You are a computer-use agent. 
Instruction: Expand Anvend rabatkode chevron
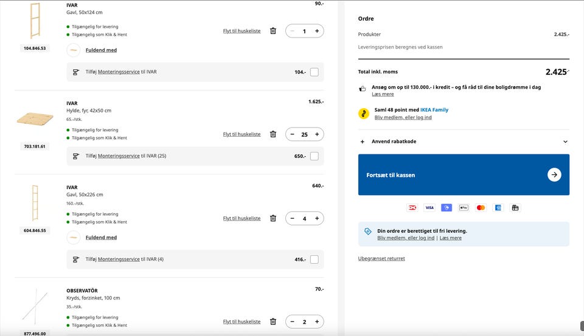[565, 142]
